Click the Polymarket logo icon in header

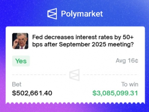click(52, 14)
